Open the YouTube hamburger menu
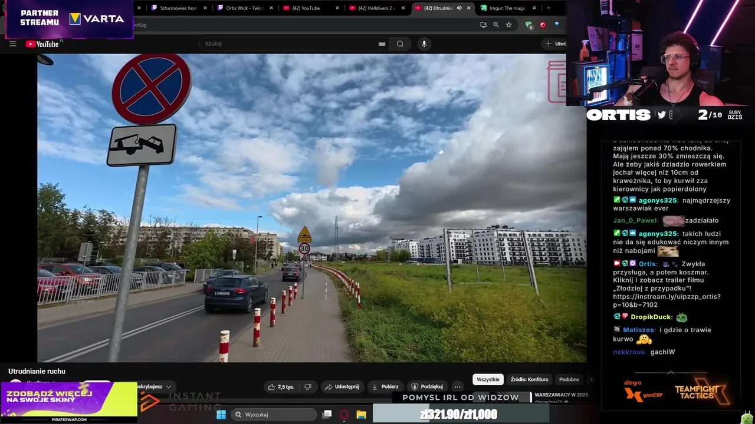 [12, 44]
